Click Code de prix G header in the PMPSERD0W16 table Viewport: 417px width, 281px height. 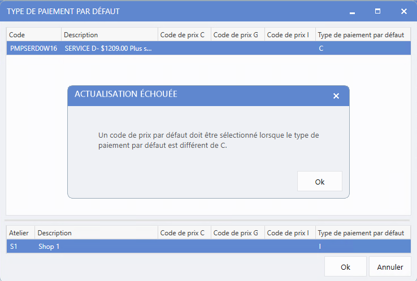click(x=237, y=35)
